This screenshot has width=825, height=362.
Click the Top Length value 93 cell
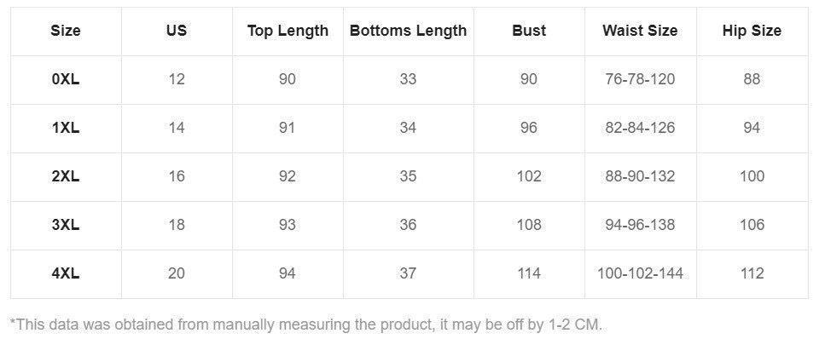pos(288,225)
